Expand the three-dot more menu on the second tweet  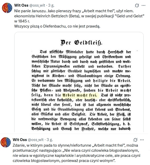(x=142, y=140)
